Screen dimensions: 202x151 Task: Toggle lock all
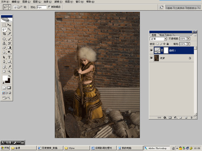168,44
